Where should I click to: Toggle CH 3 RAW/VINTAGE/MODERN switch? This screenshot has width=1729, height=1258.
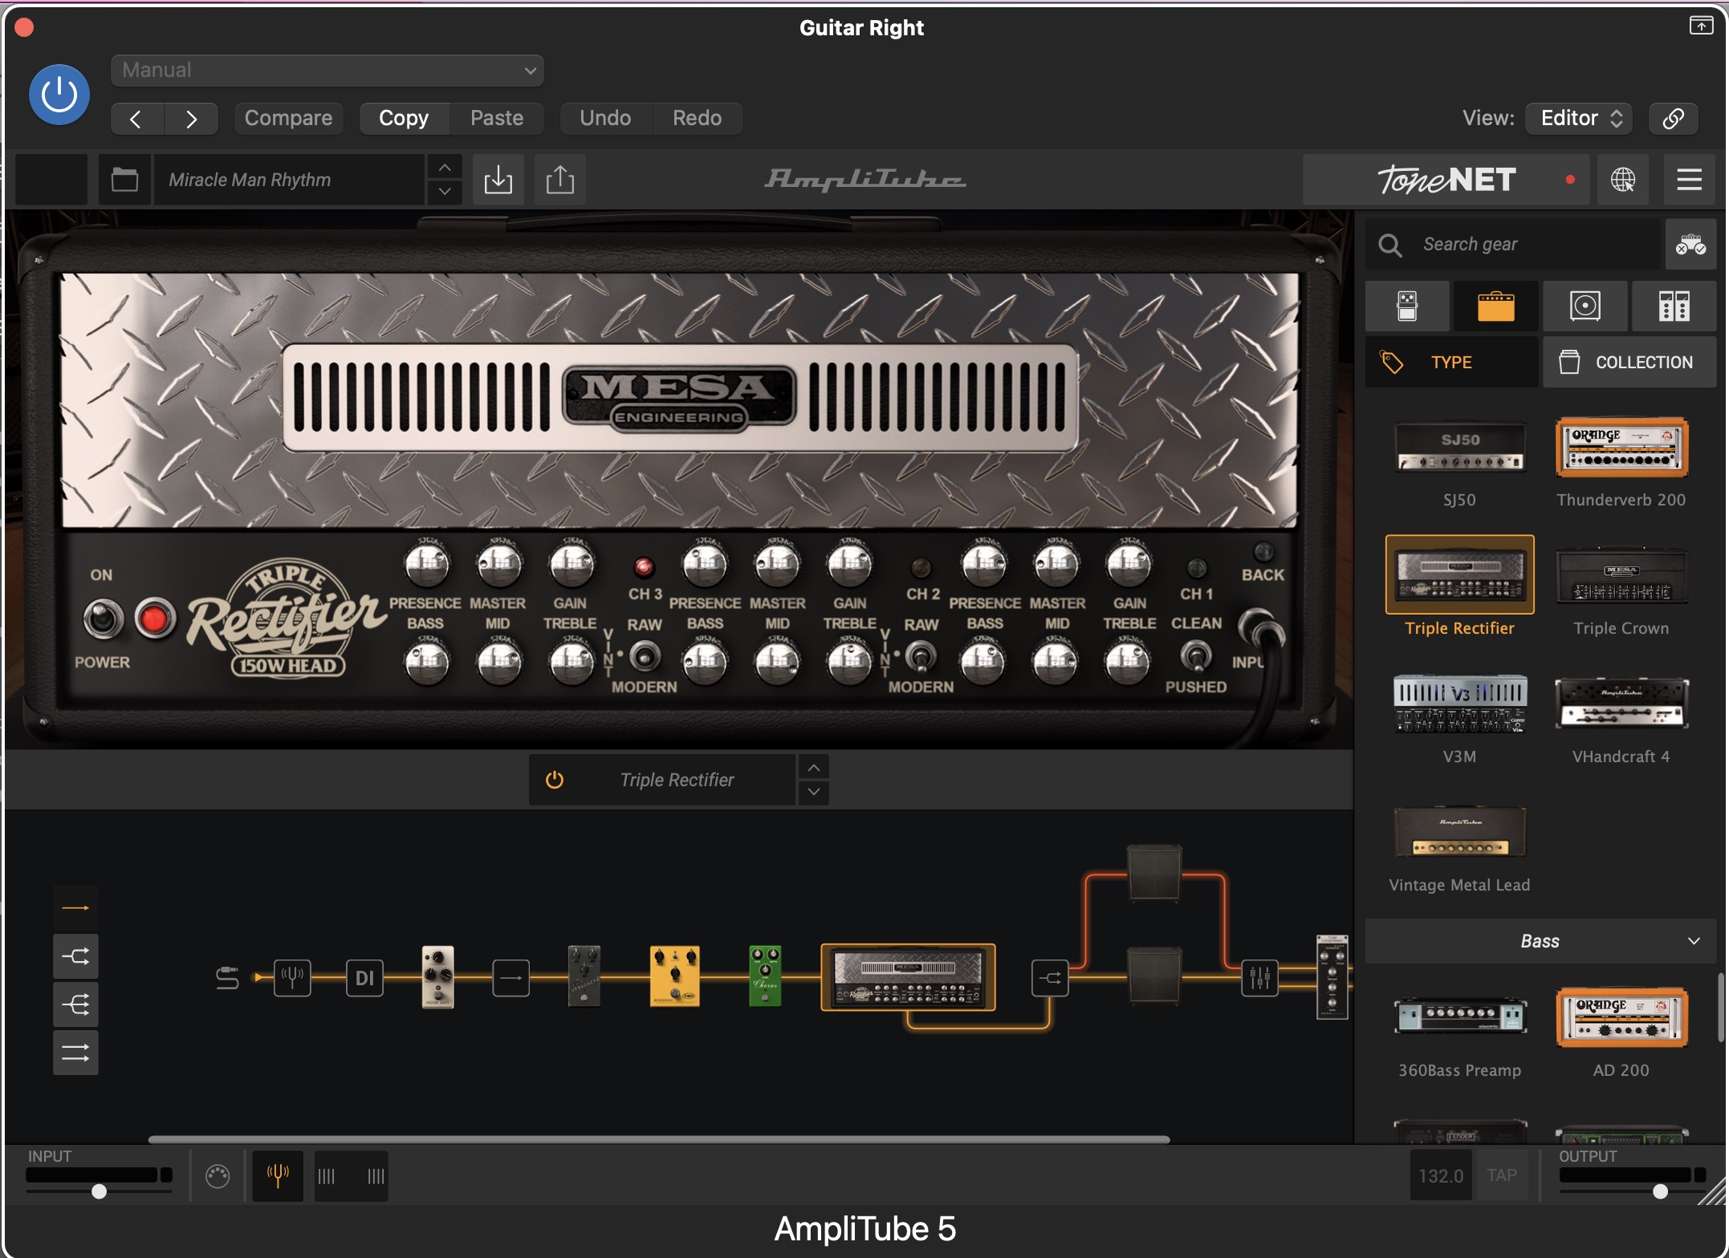click(x=645, y=657)
